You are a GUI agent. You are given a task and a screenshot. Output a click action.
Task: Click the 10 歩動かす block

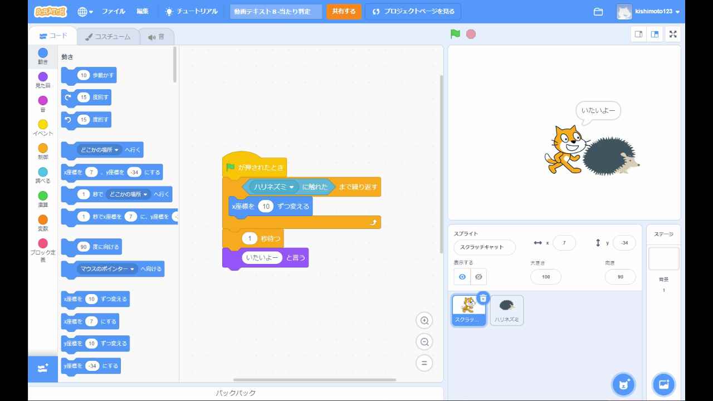pyautogui.click(x=89, y=76)
